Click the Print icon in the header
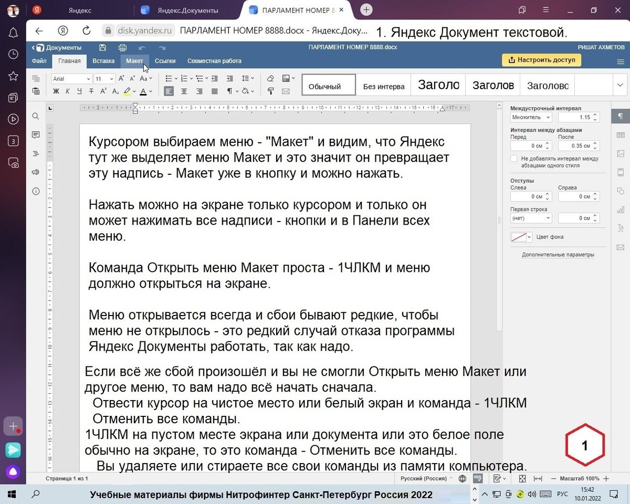The width and height of the screenshot is (630, 504). [122, 48]
